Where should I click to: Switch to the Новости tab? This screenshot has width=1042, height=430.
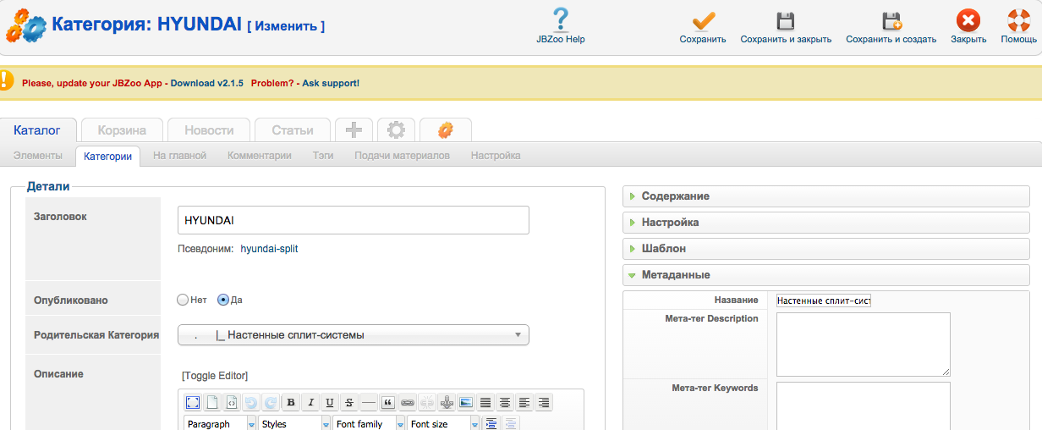(209, 130)
